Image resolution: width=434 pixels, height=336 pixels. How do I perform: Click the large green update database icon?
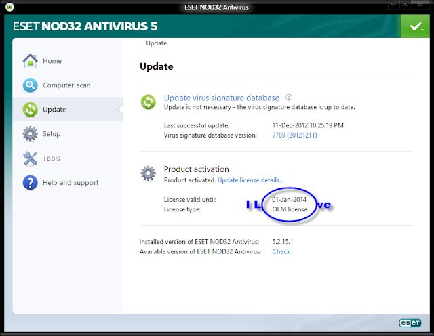tap(148, 102)
